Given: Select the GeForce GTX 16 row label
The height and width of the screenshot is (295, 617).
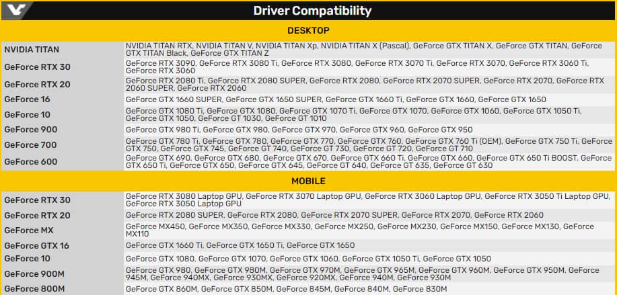Looking at the screenshot, I should 36,245.
